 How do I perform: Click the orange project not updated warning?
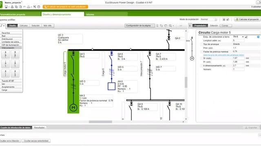click(x=65, y=7)
